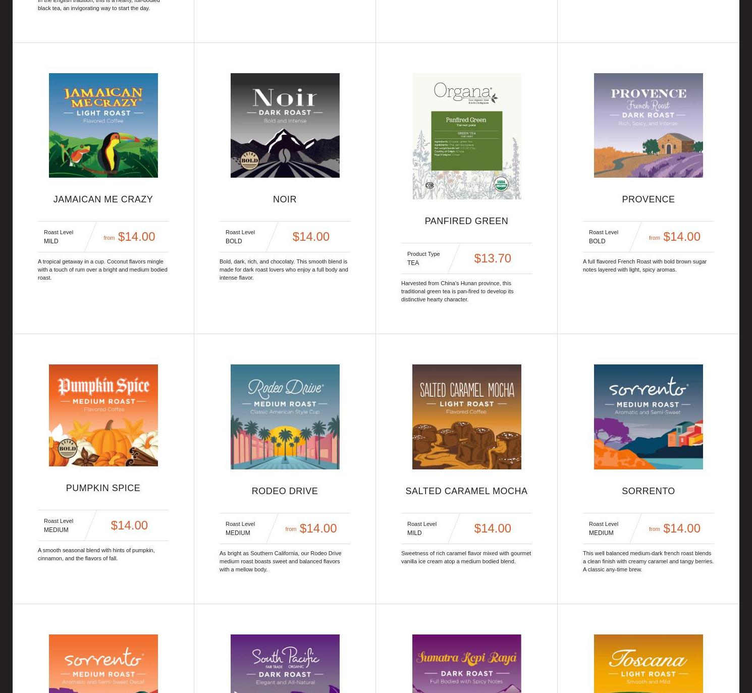Screen dimensions: 752x693
Task: Click the SALTED CARAMEL MOCHA title
Action: coord(466,491)
